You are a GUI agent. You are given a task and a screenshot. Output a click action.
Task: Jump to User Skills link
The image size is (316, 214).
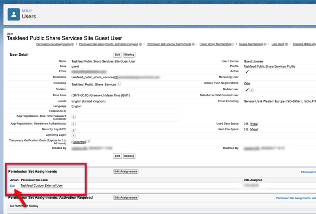point(278,44)
